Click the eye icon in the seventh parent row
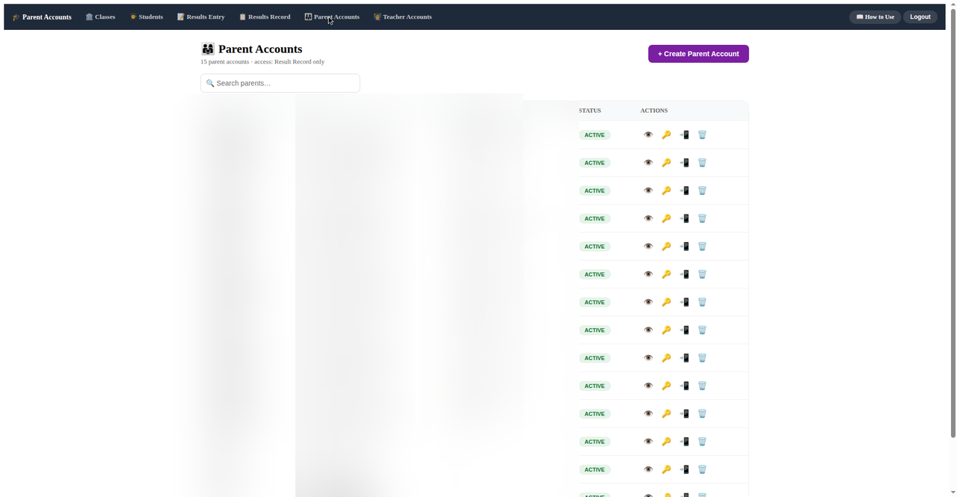The width and height of the screenshot is (957, 497). [648, 303]
